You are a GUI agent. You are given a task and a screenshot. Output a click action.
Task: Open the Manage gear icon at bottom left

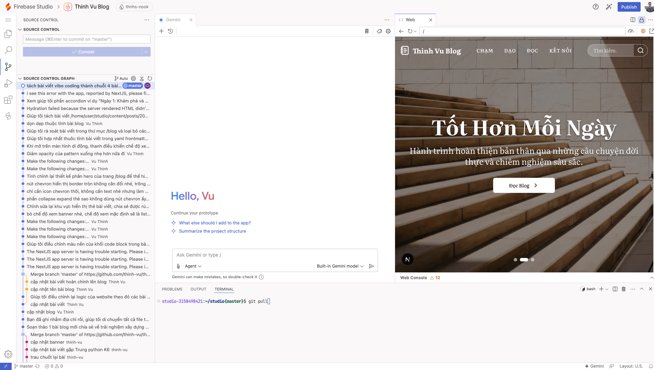click(8, 354)
